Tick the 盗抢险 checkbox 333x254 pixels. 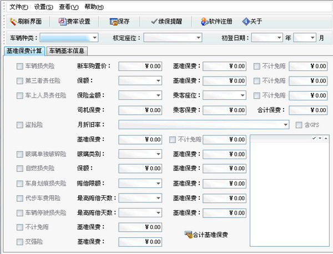tap(20, 125)
